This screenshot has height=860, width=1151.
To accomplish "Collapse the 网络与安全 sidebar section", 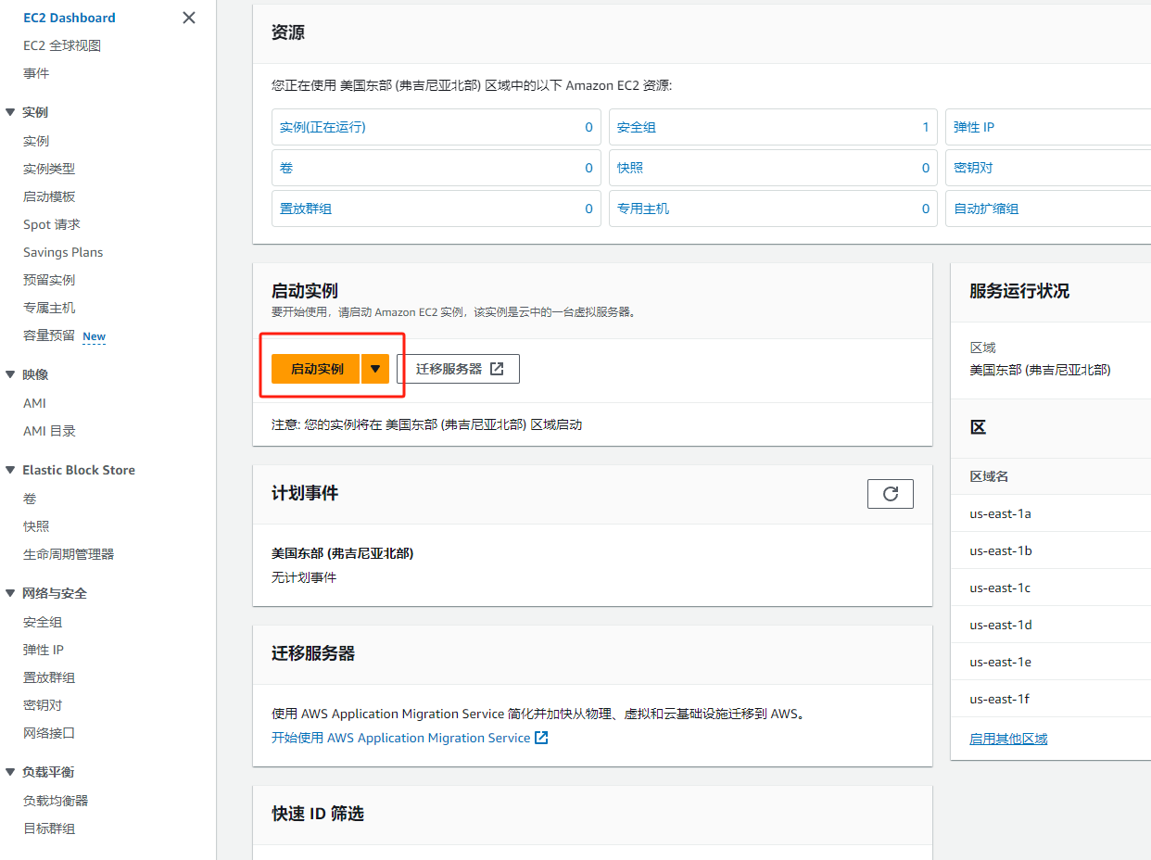I will point(10,593).
